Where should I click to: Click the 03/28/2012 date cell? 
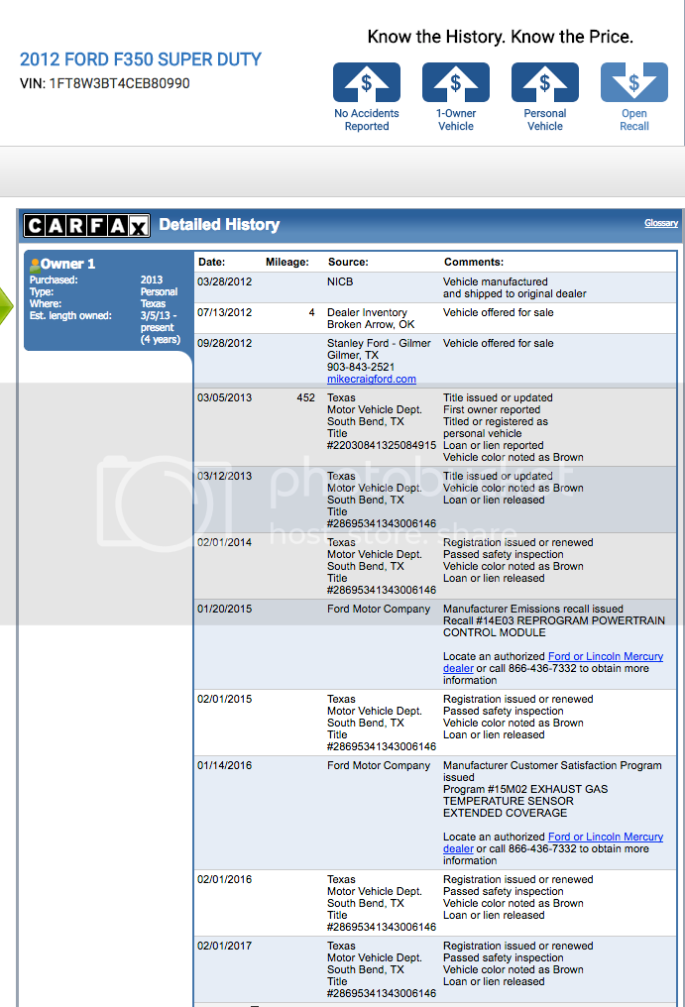[224, 281]
